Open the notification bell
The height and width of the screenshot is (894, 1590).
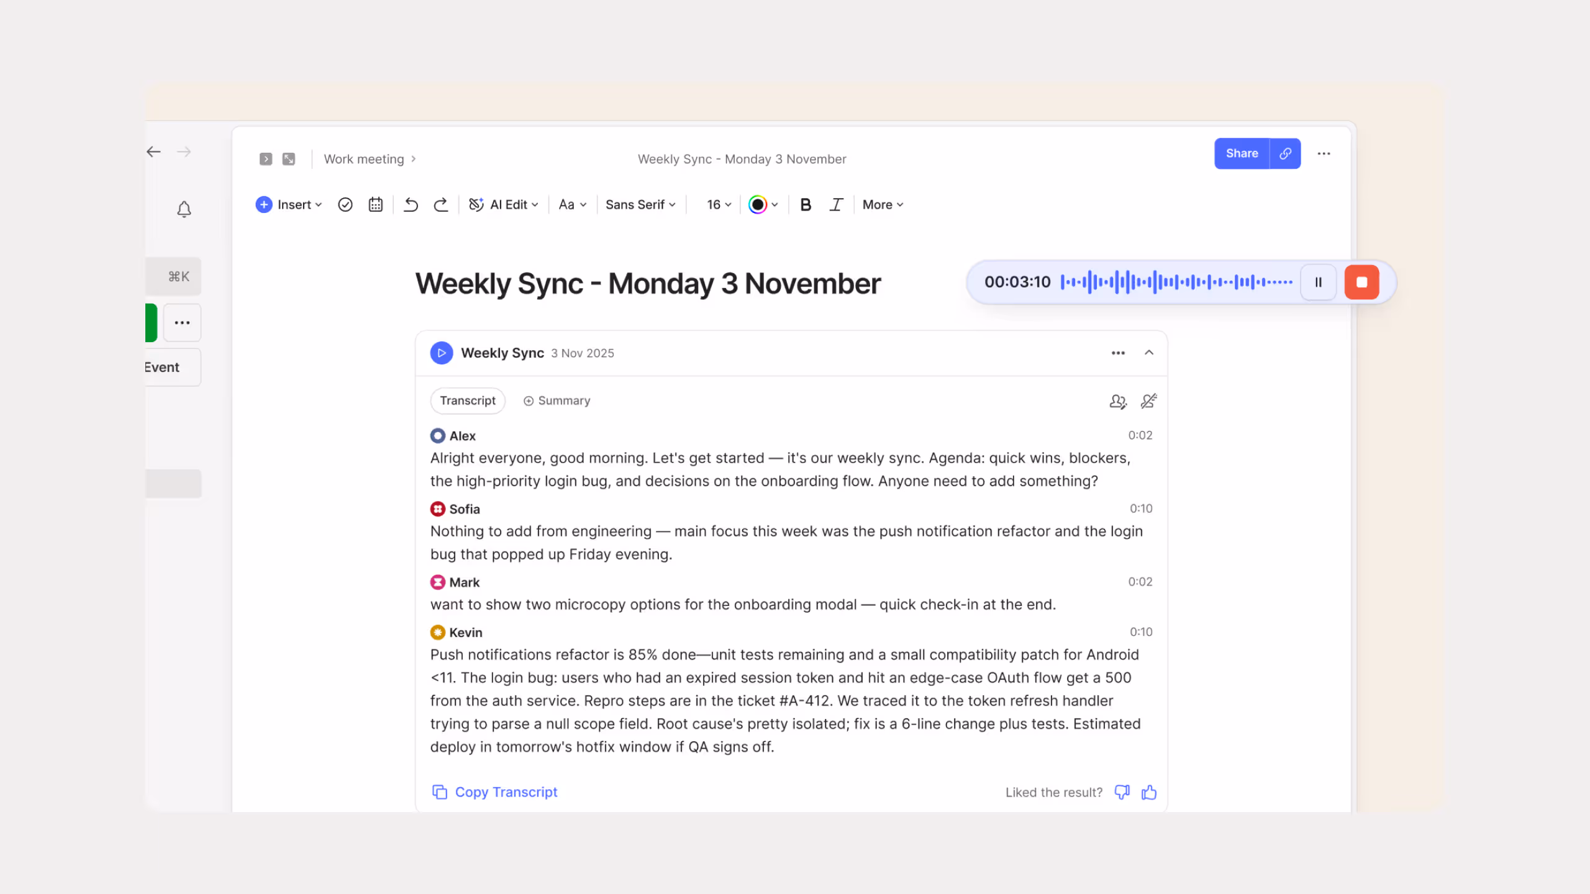coord(184,210)
